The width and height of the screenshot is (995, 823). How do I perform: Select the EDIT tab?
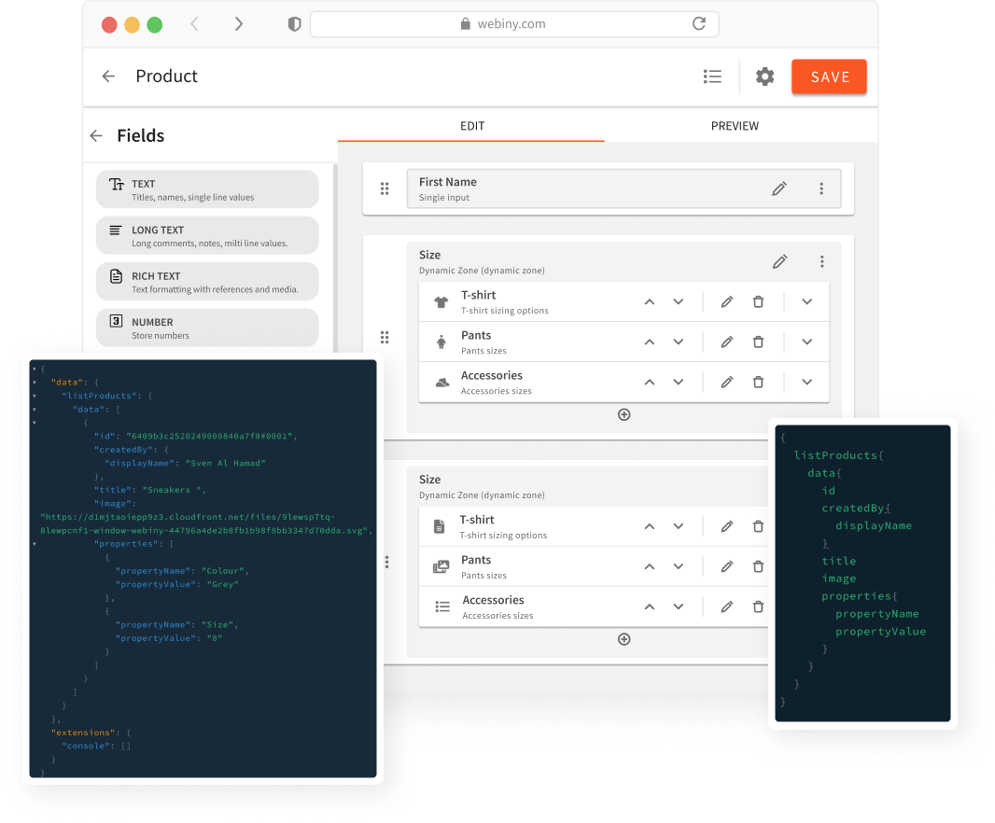[x=472, y=126]
